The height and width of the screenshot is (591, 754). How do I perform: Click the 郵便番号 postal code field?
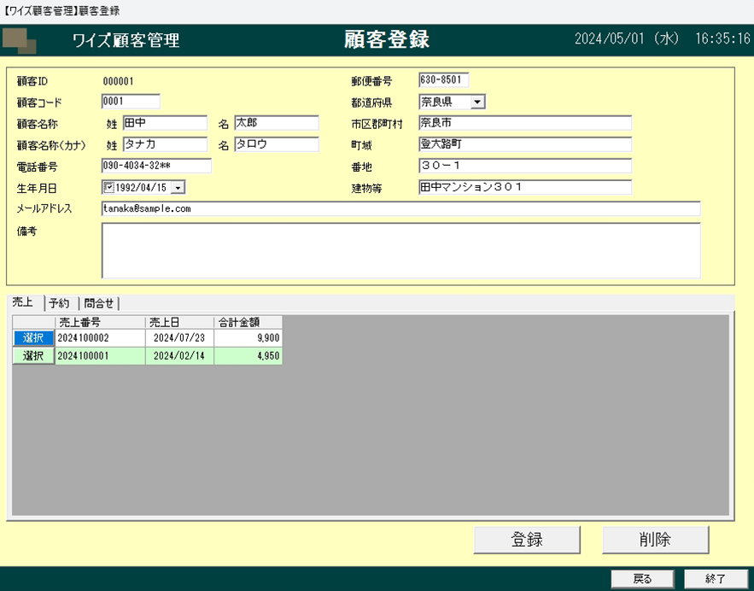click(443, 80)
